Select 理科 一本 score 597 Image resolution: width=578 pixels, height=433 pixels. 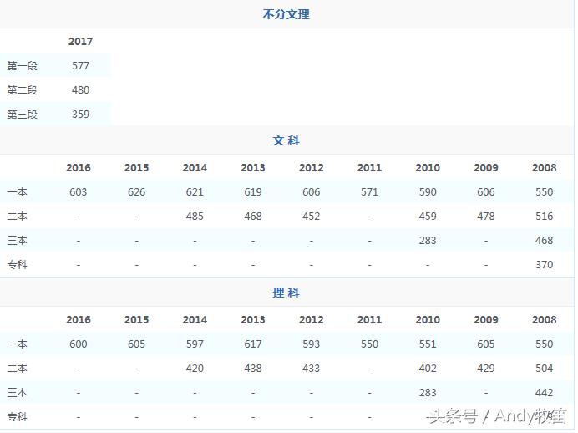(195, 344)
